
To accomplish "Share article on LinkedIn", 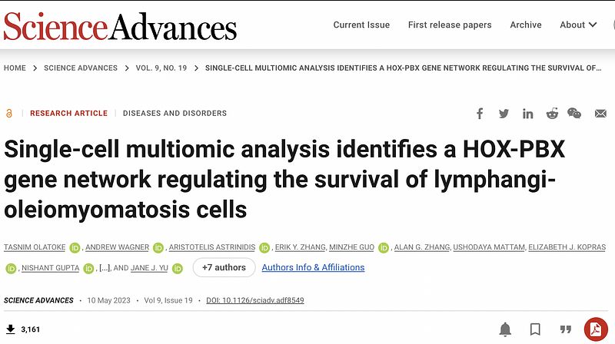I will (x=528, y=114).
